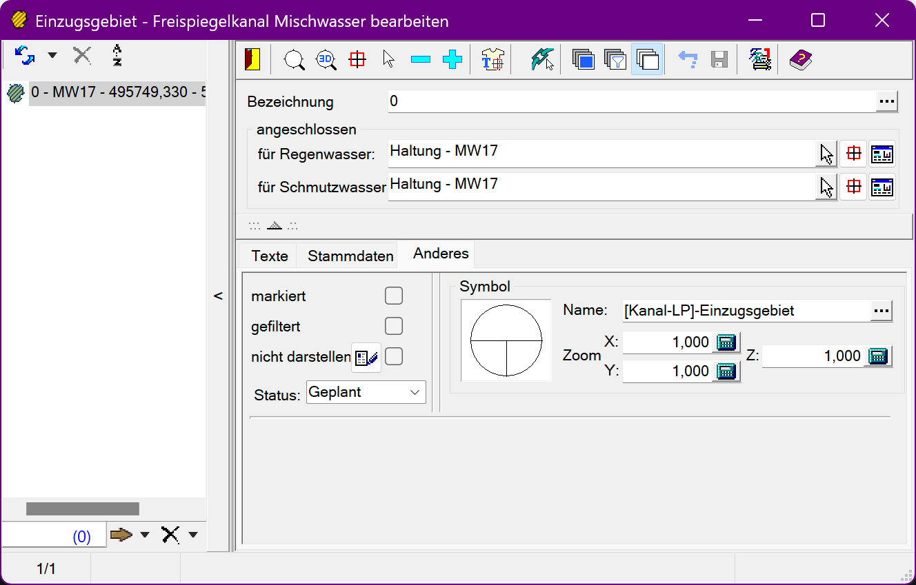Viewport: 916px width, 585px height.
Task: Toggle the gefiltert checkbox
Action: tap(394, 326)
